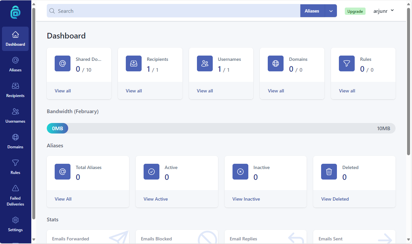This screenshot has width=412, height=244.
Task: Click the 0MB bandwidth progress indicator
Action: pos(57,128)
